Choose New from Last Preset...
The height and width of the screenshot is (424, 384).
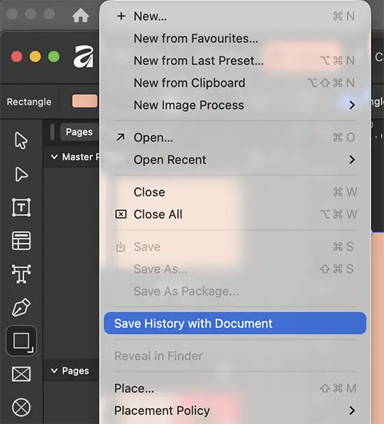[235, 61]
